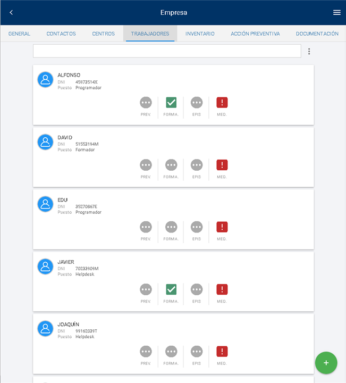Click David's FORMA. pending icon
This screenshot has width=346, height=383.
pos(171,165)
